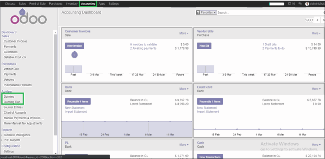
Task: Open the conversations chat bubble icon
Action: click(300, 4)
